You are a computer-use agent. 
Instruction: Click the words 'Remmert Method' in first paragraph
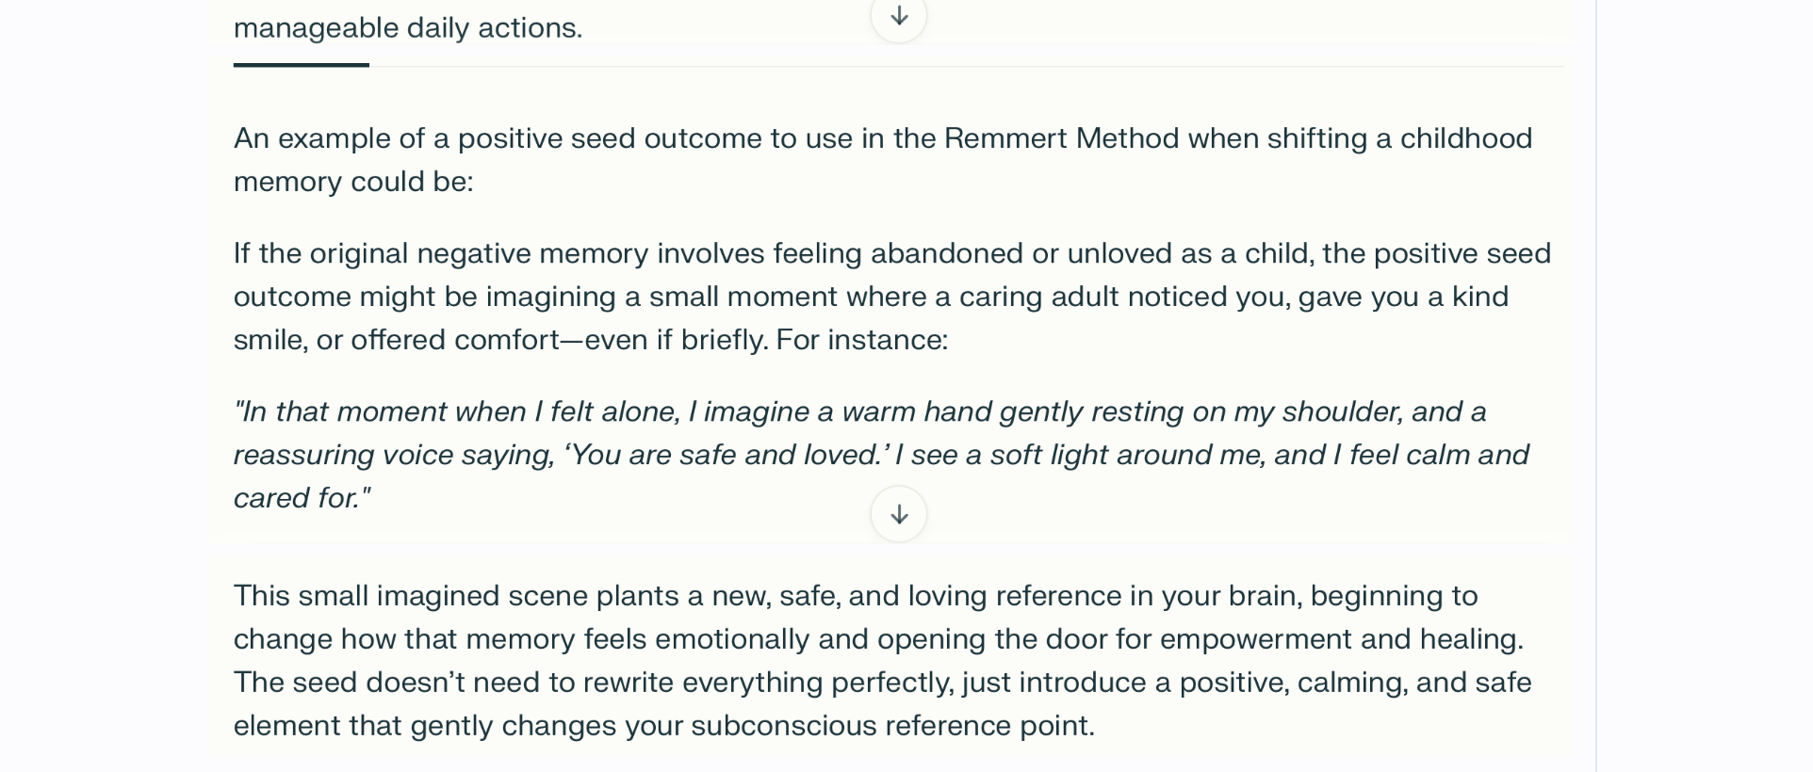click(x=1061, y=138)
